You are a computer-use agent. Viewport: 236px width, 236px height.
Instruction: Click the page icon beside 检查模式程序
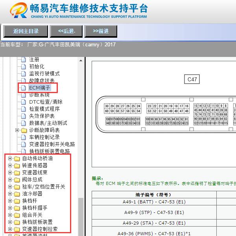pos(23,109)
